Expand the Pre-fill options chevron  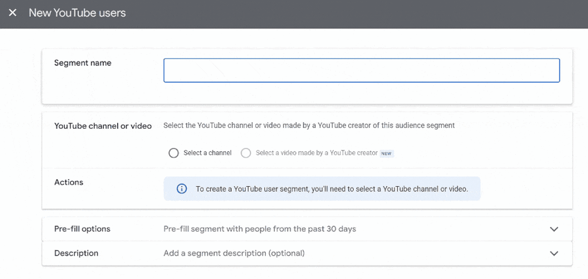coord(554,229)
